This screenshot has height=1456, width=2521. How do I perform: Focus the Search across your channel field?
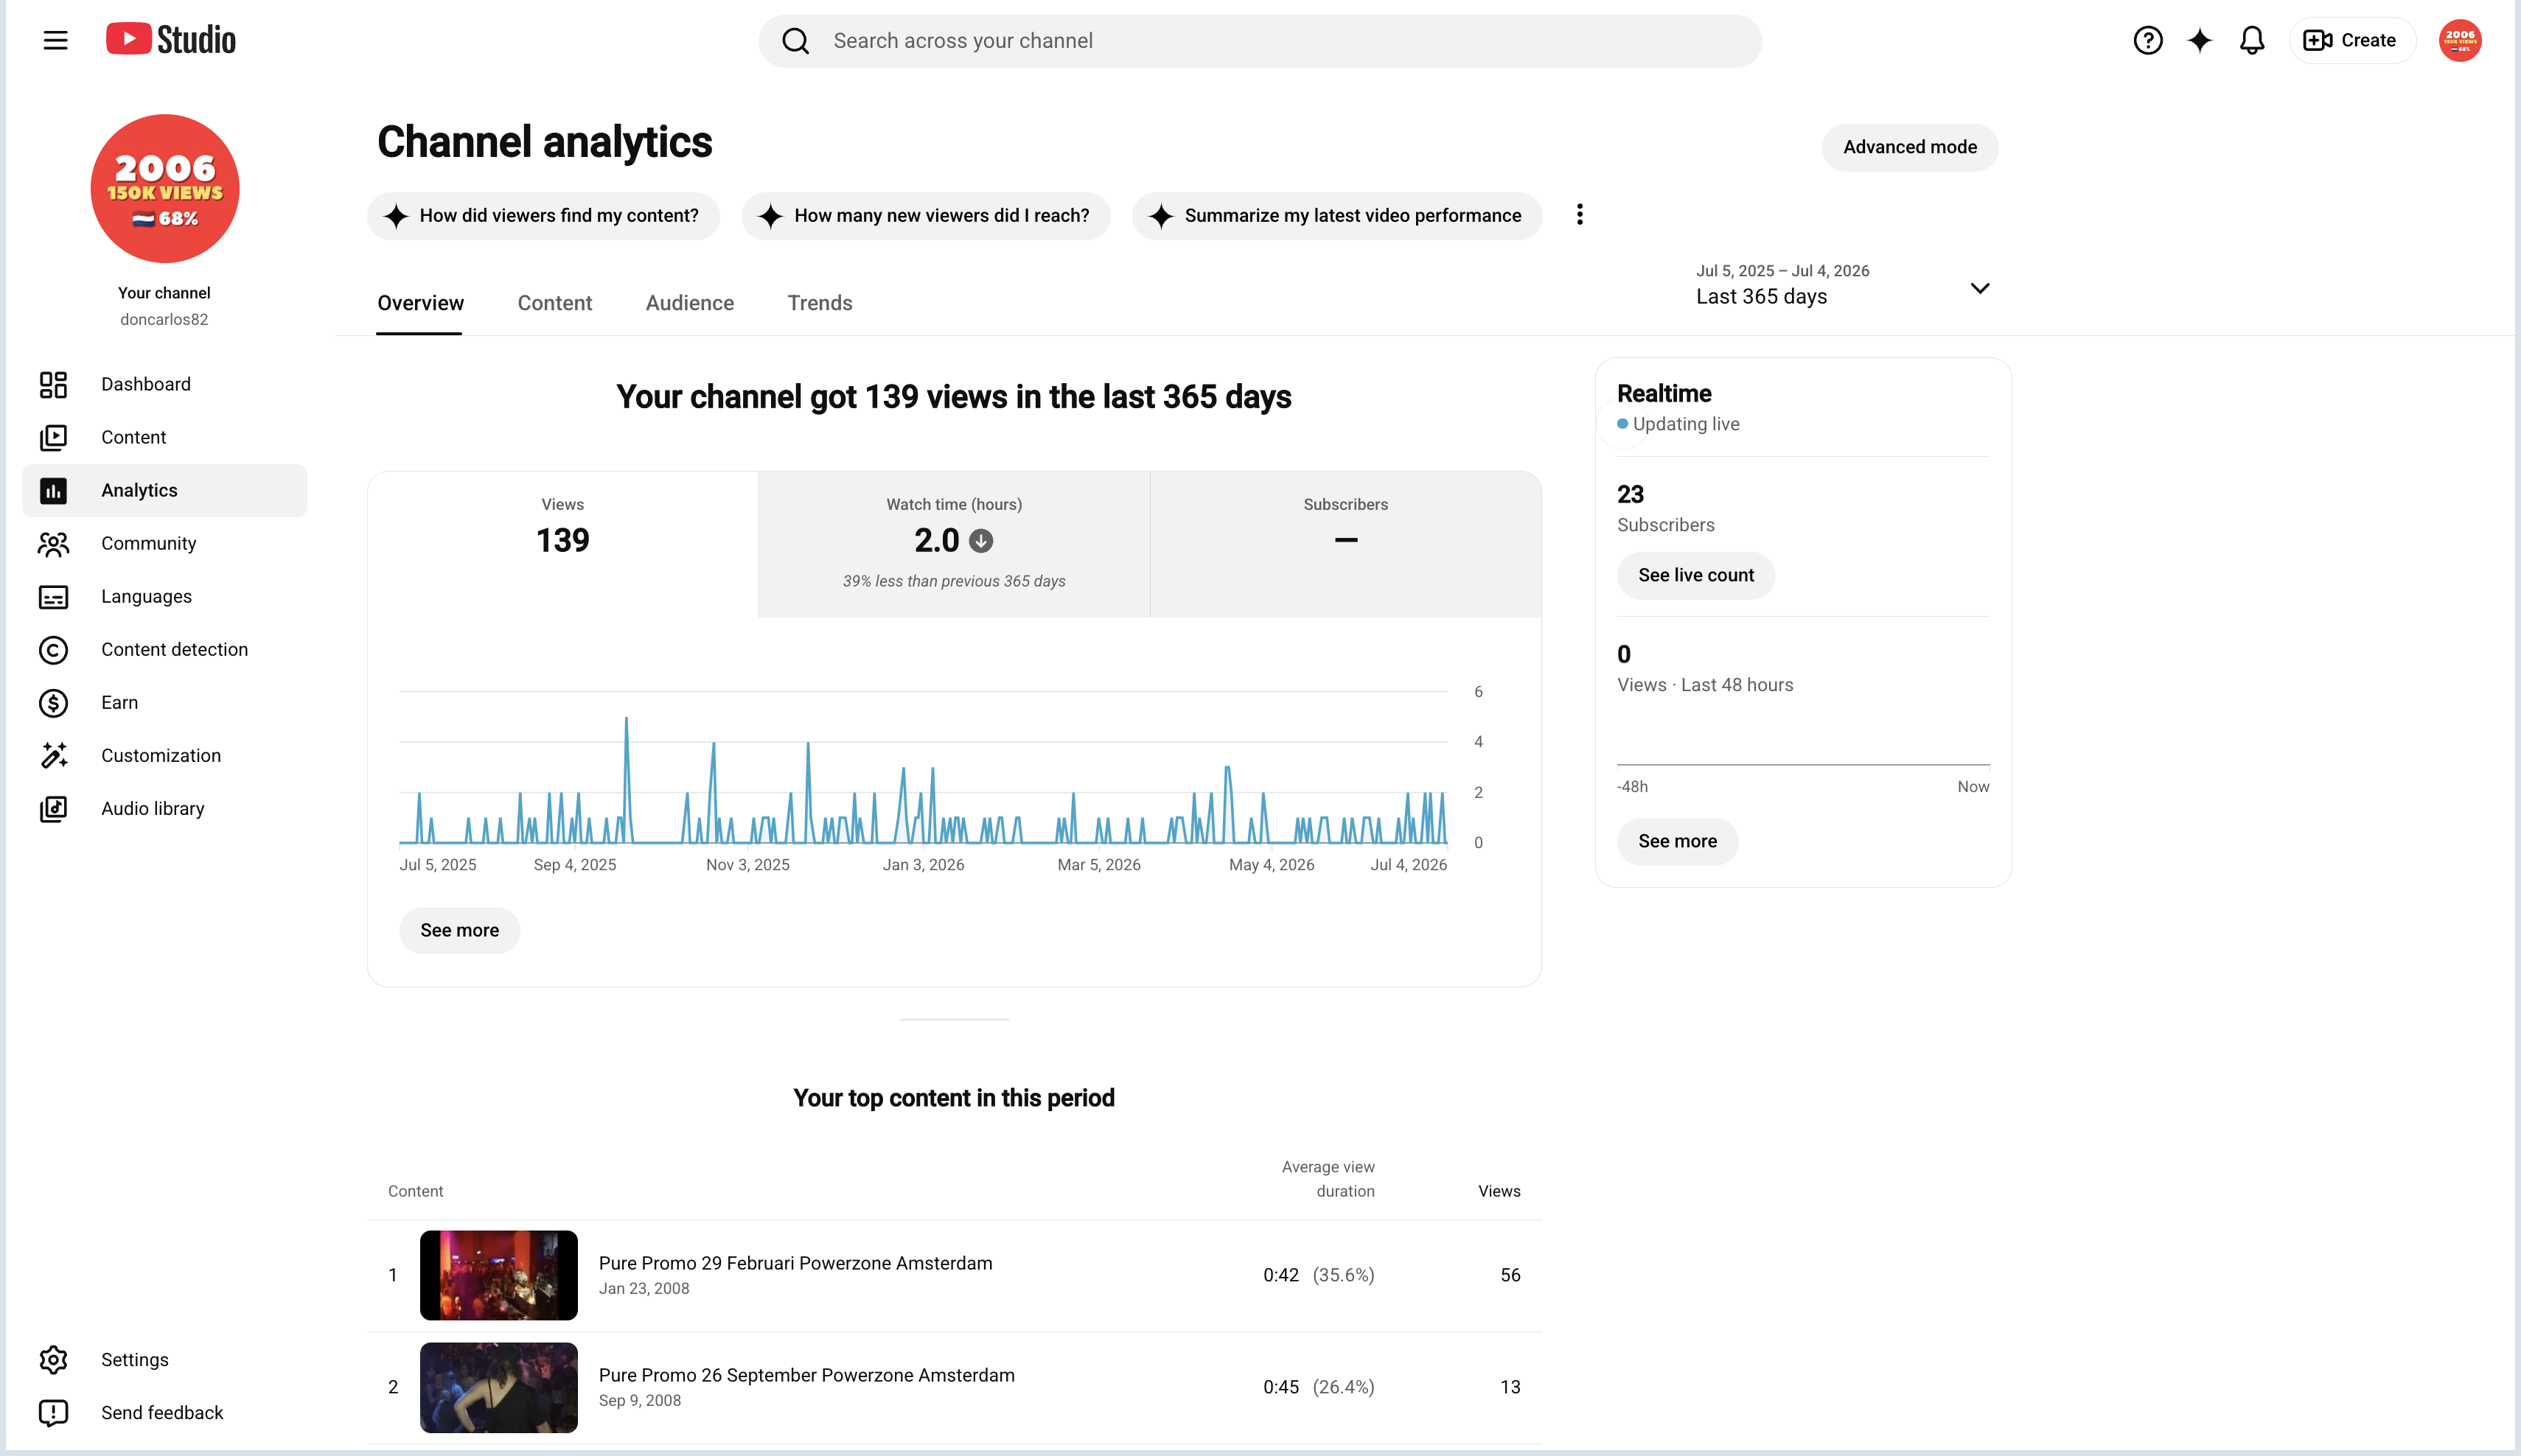[1260, 41]
